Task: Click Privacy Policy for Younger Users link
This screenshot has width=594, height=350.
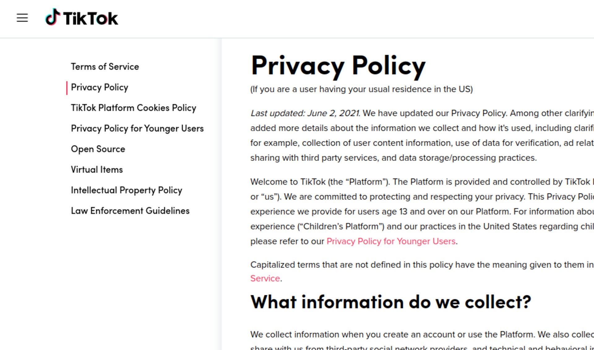Action: [391, 241]
